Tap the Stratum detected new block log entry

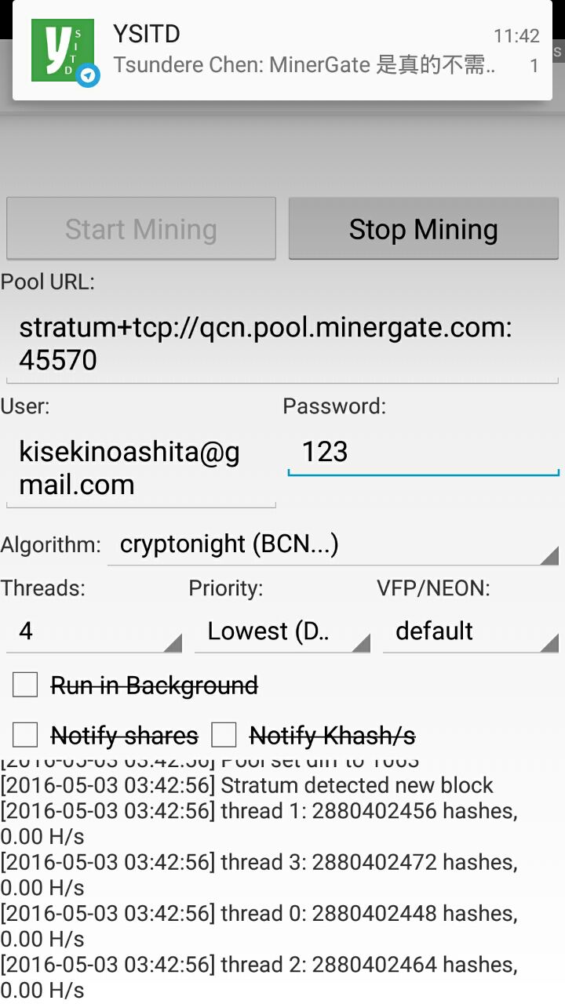click(x=247, y=785)
